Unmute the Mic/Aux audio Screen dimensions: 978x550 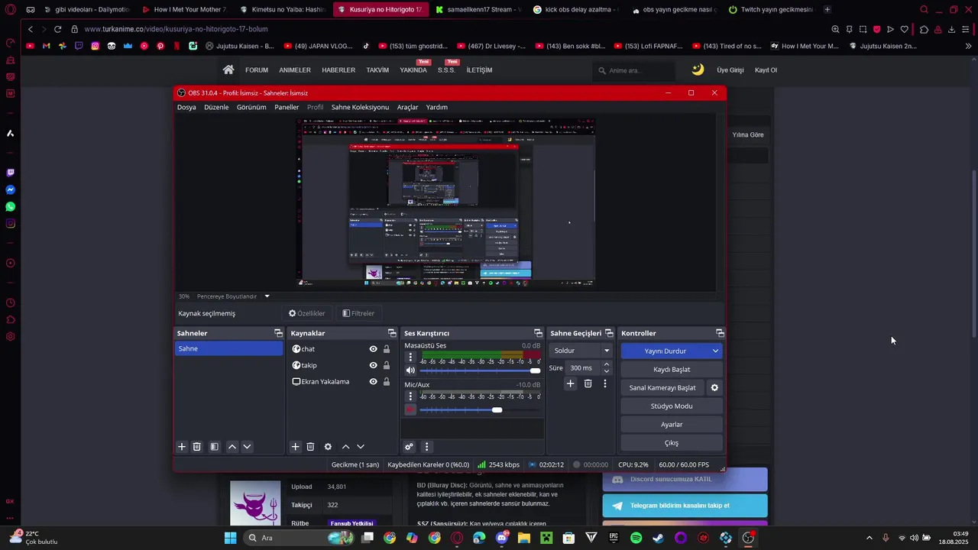(x=410, y=410)
